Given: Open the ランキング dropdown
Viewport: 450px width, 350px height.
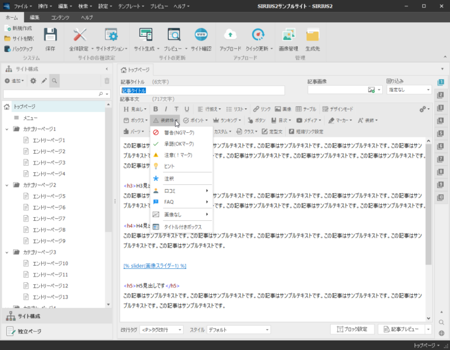Looking at the screenshot, I should click(x=227, y=120).
